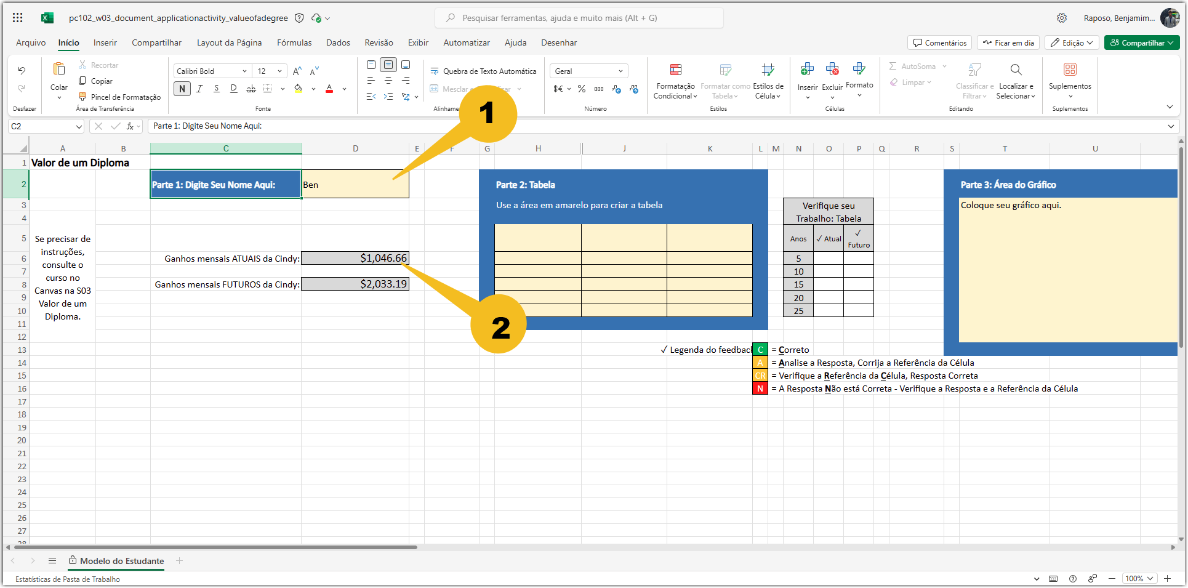The width and height of the screenshot is (1188, 588).
Task: Open the Name Box dropdown arrow
Action: 79,127
